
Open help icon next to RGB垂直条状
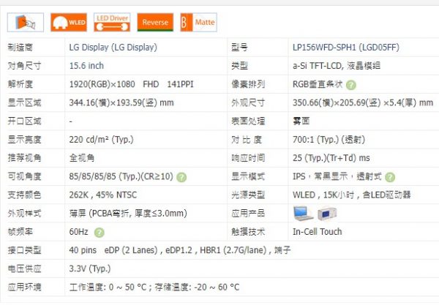tap(351, 85)
